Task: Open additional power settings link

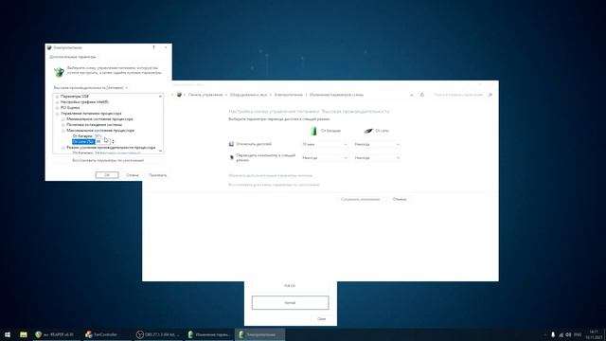Action: point(271,175)
